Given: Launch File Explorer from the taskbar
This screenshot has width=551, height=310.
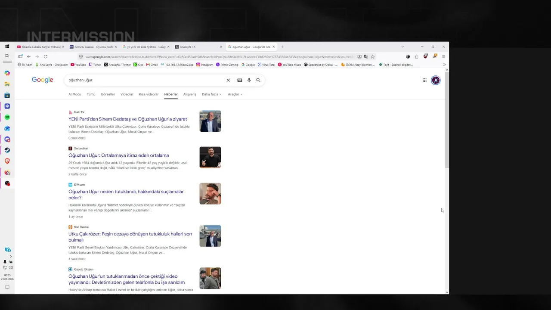Looking at the screenshot, I should tap(7, 84).
